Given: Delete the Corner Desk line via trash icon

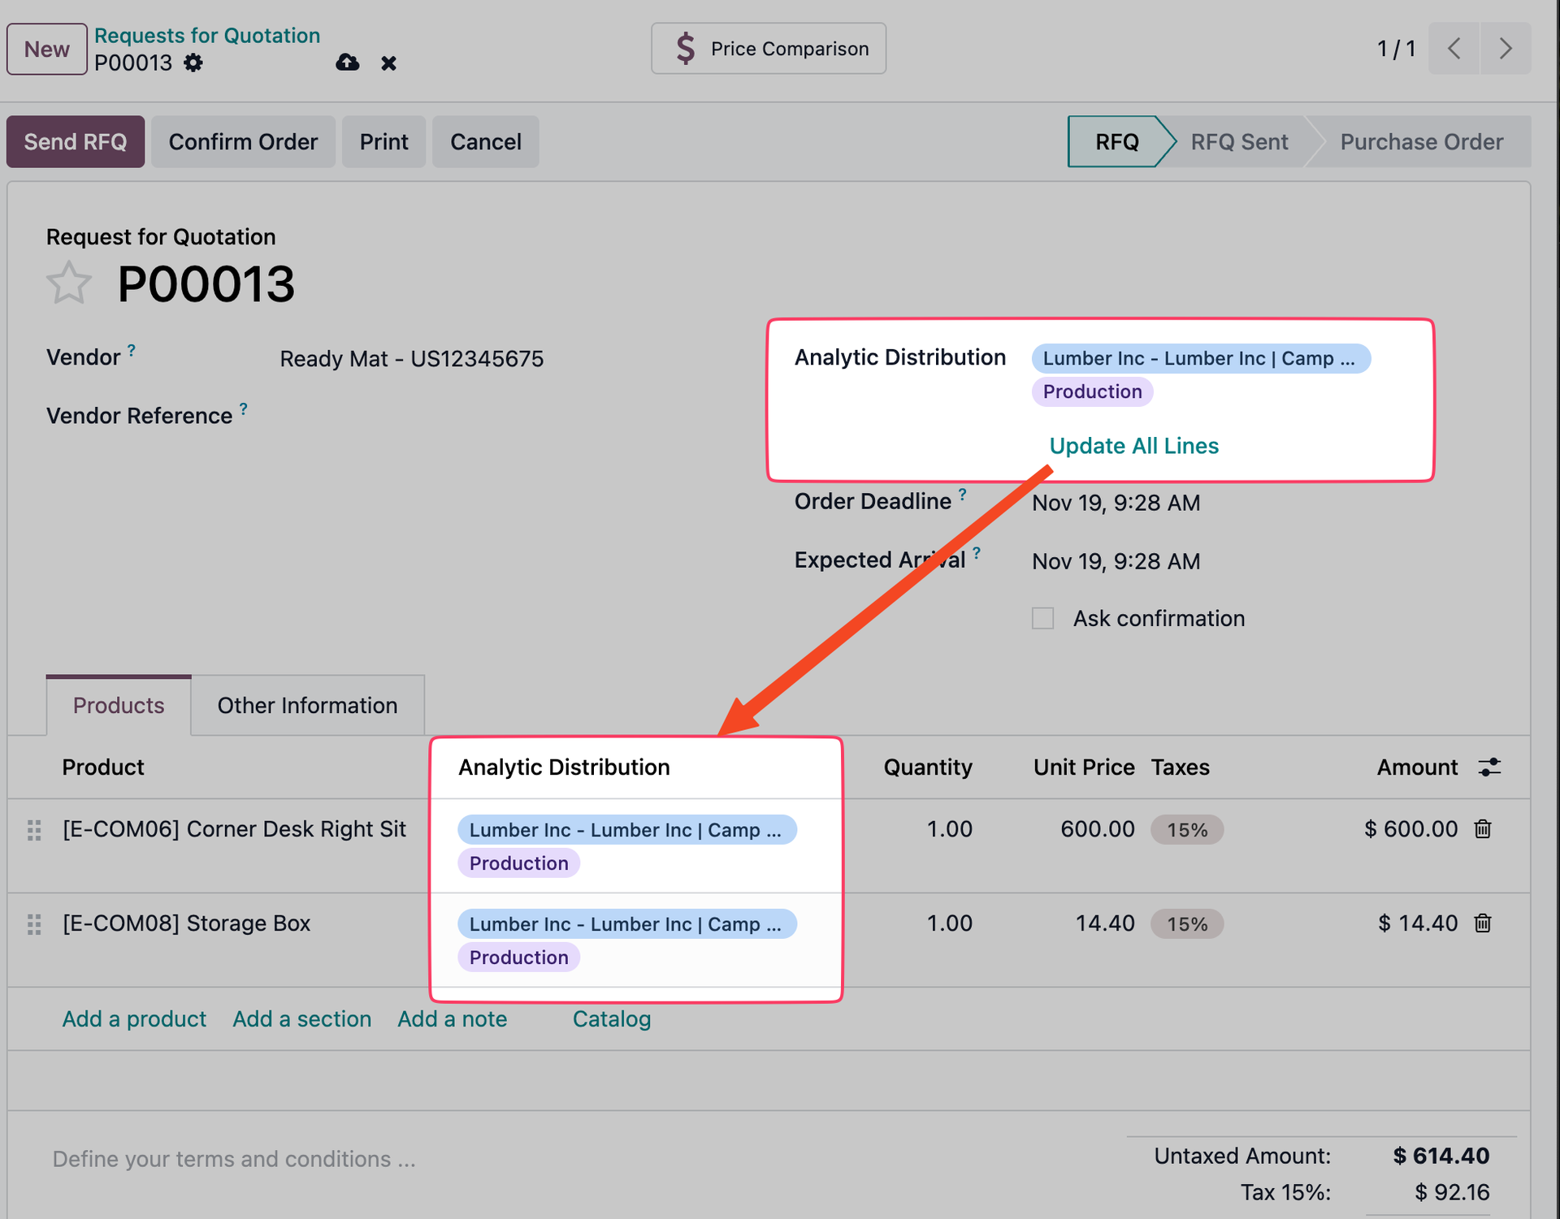Looking at the screenshot, I should 1483,829.
